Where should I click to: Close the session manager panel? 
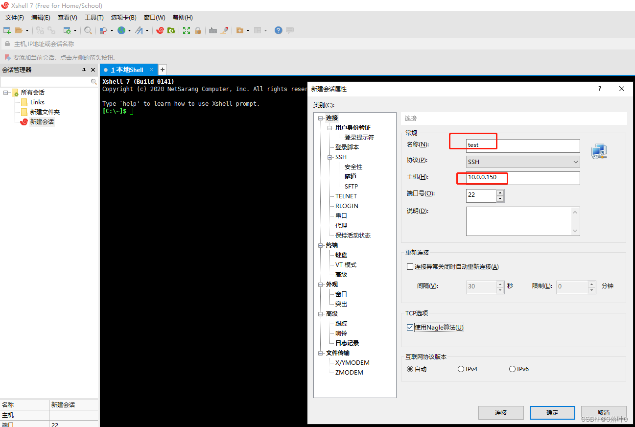(93, 70)
